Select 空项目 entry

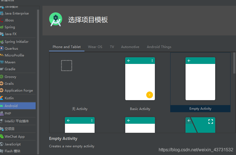pyautogui.click(x=18, y=129)
